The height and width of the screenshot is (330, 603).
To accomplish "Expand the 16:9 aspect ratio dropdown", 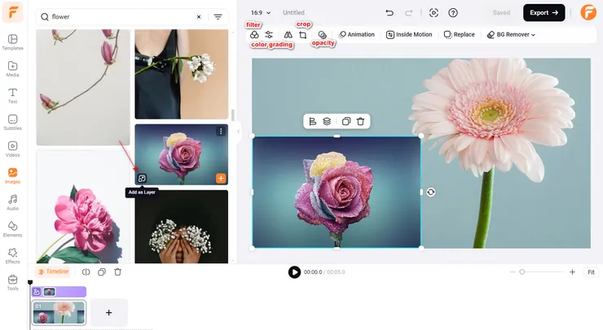I will [261, 13].
